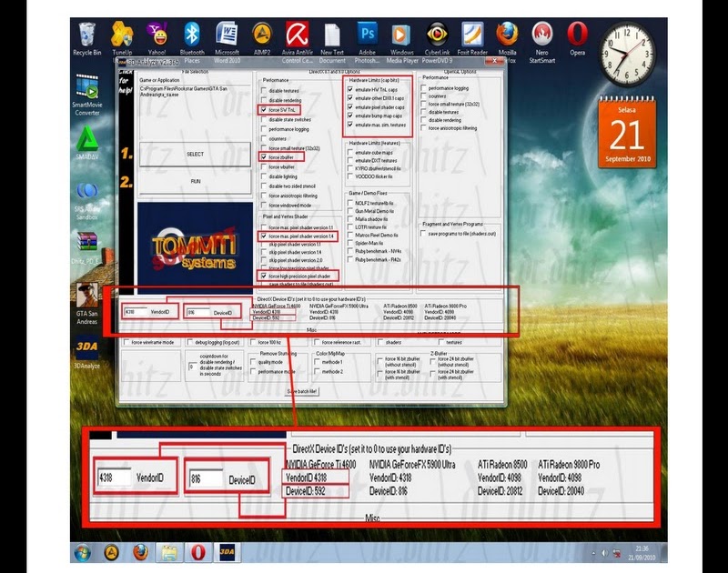The image size is (728, 573).
Task: Enable the disable lighting checkbox
Action: pyautogui.click(x=264, y=176)
